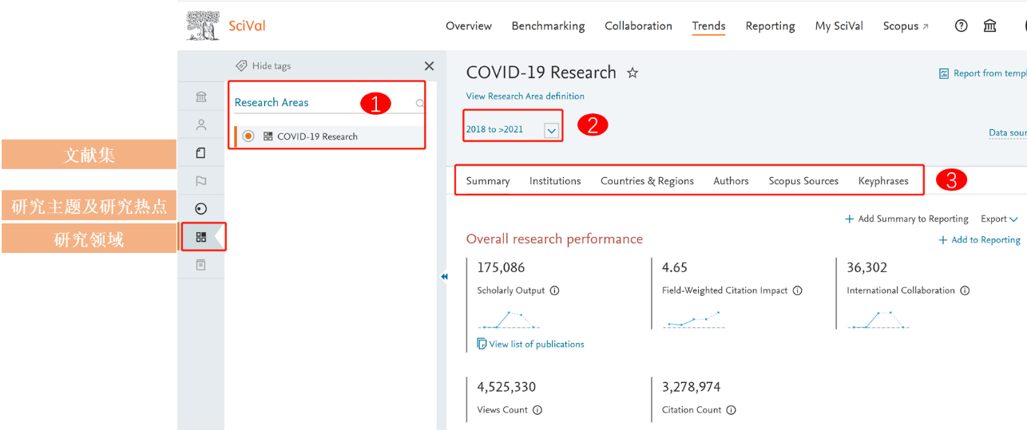Select Research Areas grid icon in sidebar
The image size is (1027, 430).
[201, 237]
